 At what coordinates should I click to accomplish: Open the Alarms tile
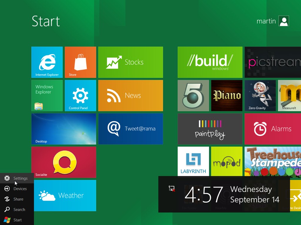(x=273, y=129)
